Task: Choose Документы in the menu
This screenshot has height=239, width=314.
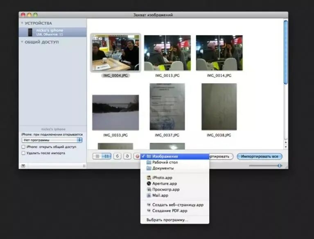Action: click(175, 168)
